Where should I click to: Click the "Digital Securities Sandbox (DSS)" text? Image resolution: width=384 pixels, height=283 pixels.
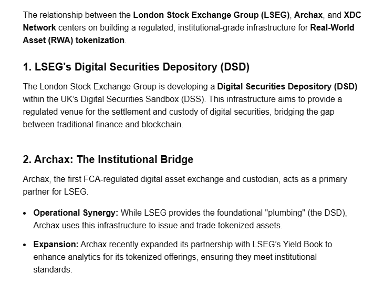tap(142, 99)
